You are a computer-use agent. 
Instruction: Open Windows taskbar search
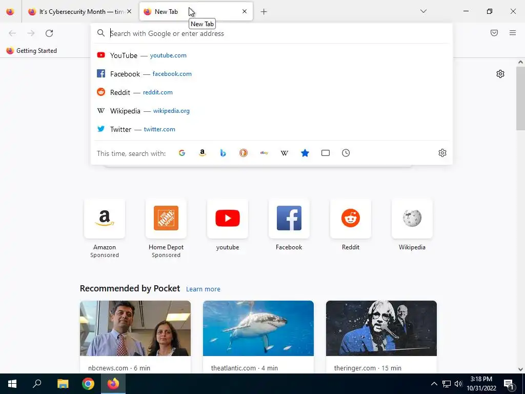click(37, 384)
